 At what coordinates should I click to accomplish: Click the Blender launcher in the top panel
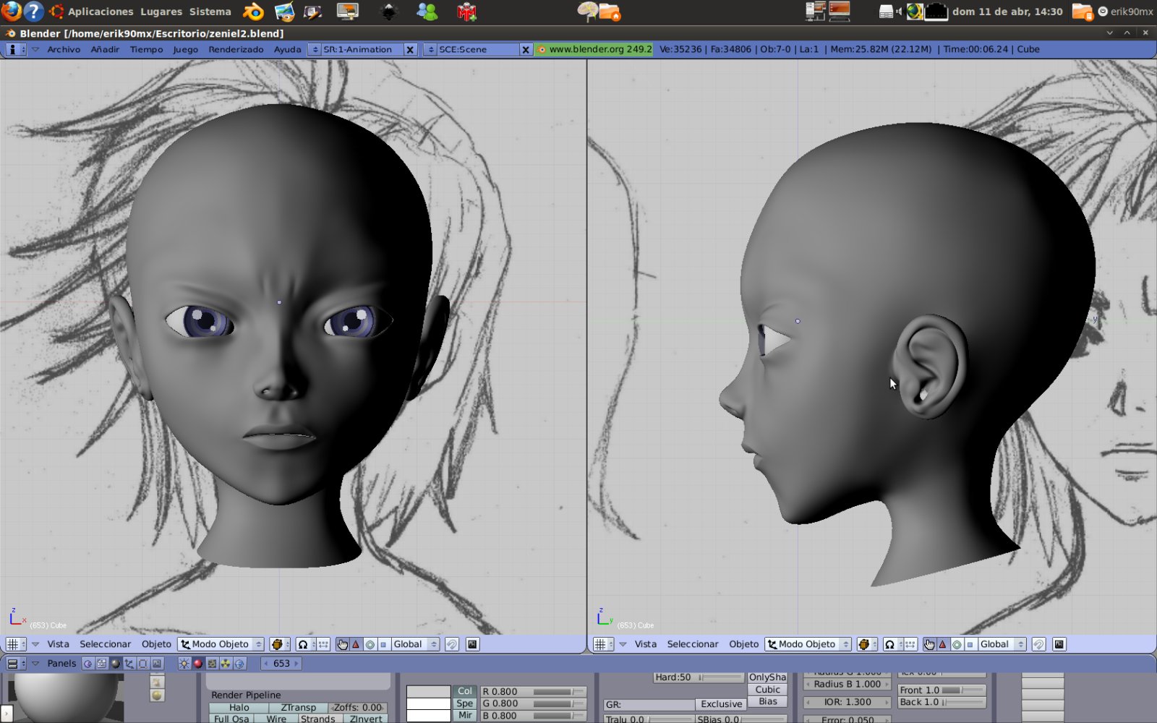[253, 12]
